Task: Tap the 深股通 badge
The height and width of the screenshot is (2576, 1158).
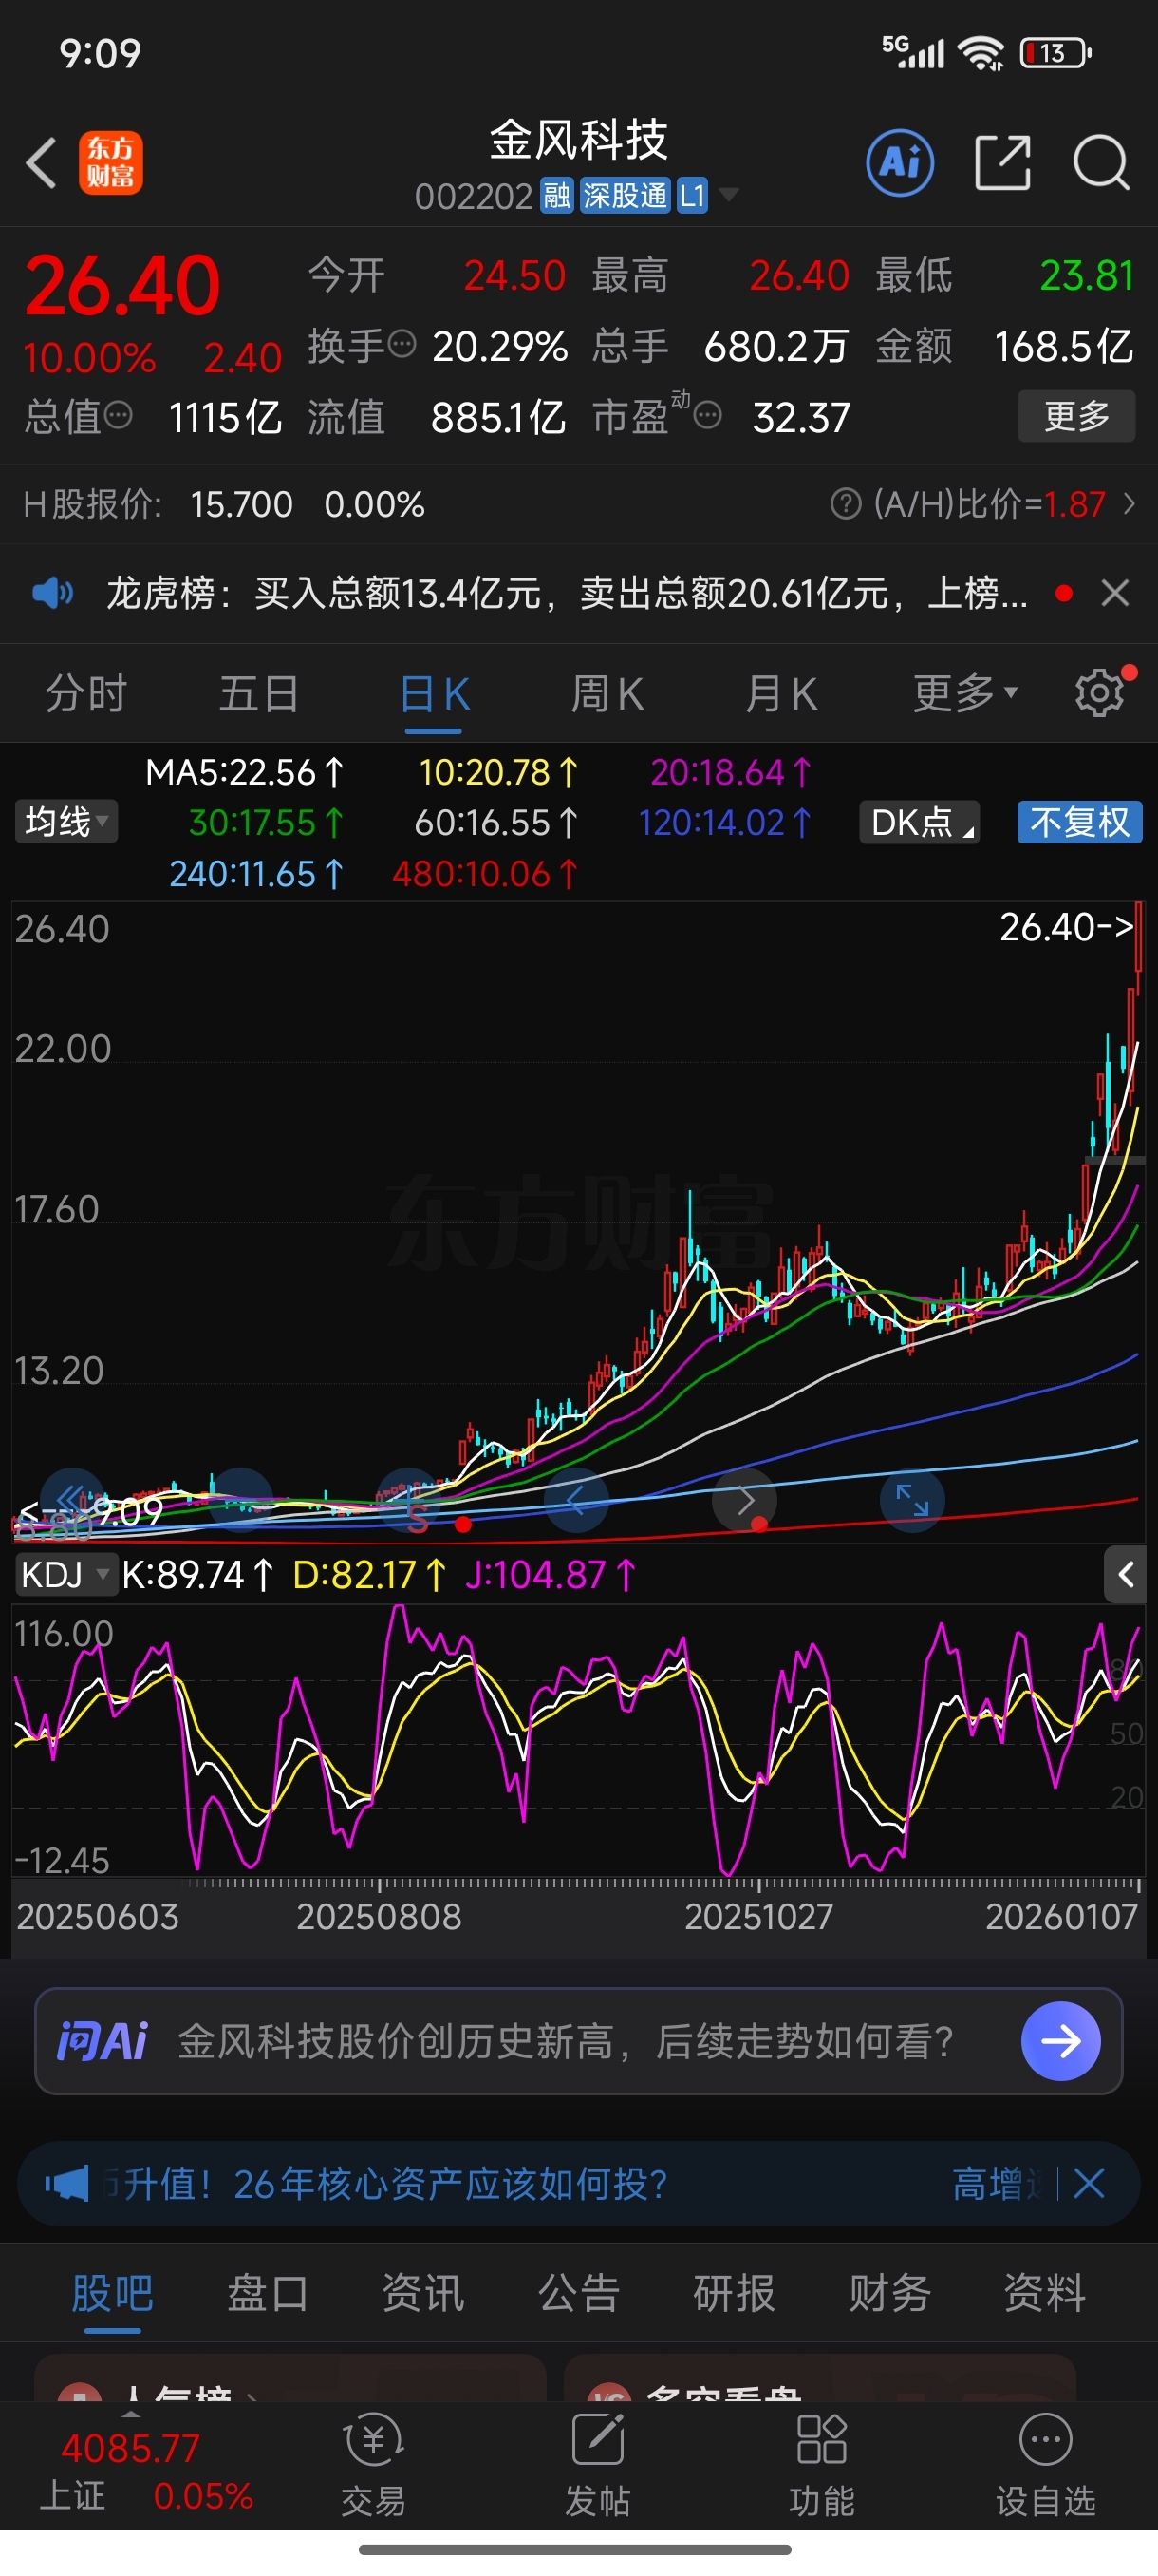Action: pyautogui.click(x=625, y=195)
